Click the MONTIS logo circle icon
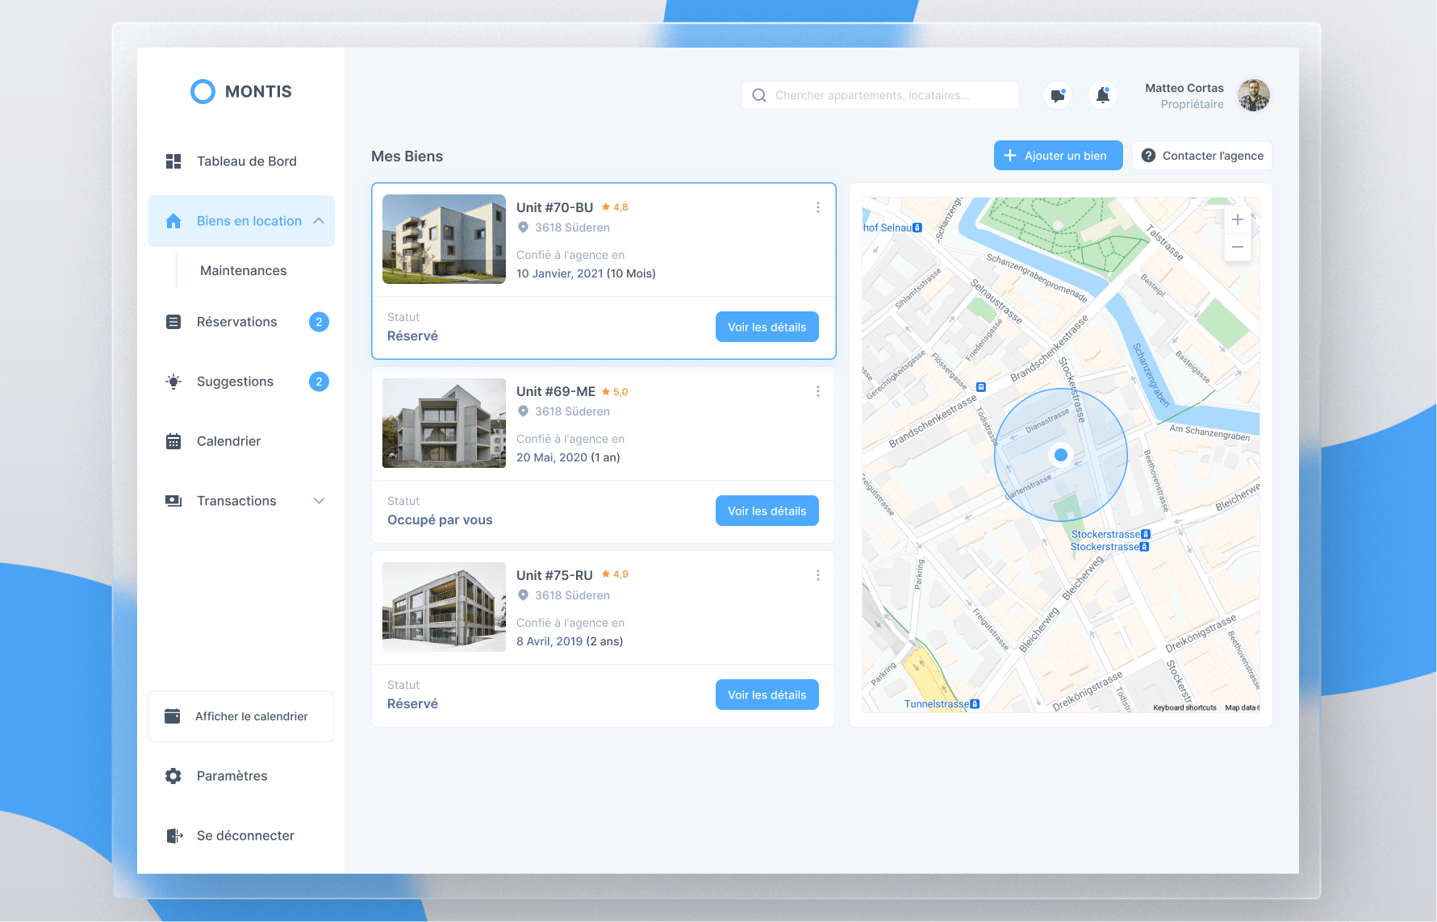 203,91
